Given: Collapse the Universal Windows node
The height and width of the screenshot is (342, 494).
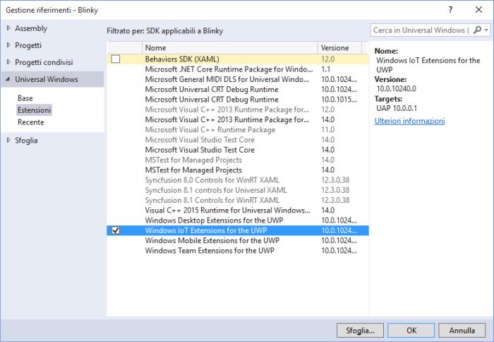Looking at the screenshot, I should click(8, 79).
